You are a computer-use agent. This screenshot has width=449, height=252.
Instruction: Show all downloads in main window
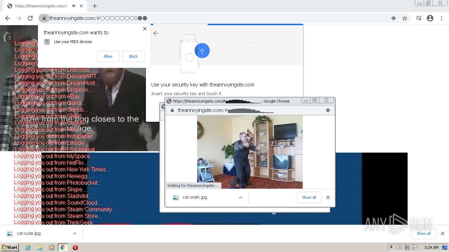pos(423,233)
